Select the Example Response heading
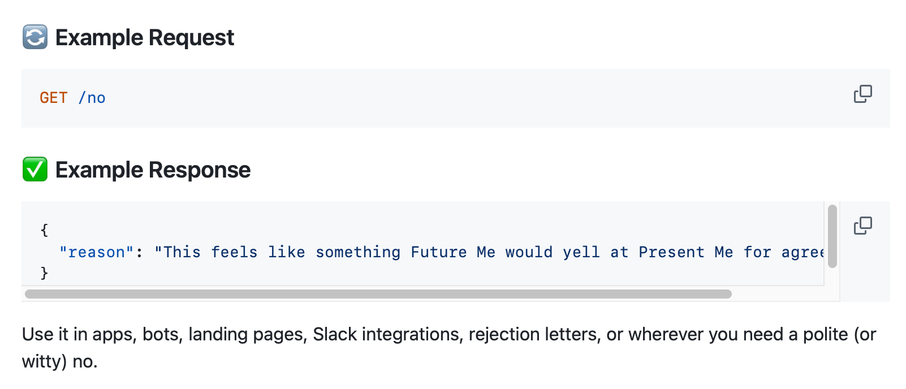This screenshot has width=906, height=389. click(153, 170)
